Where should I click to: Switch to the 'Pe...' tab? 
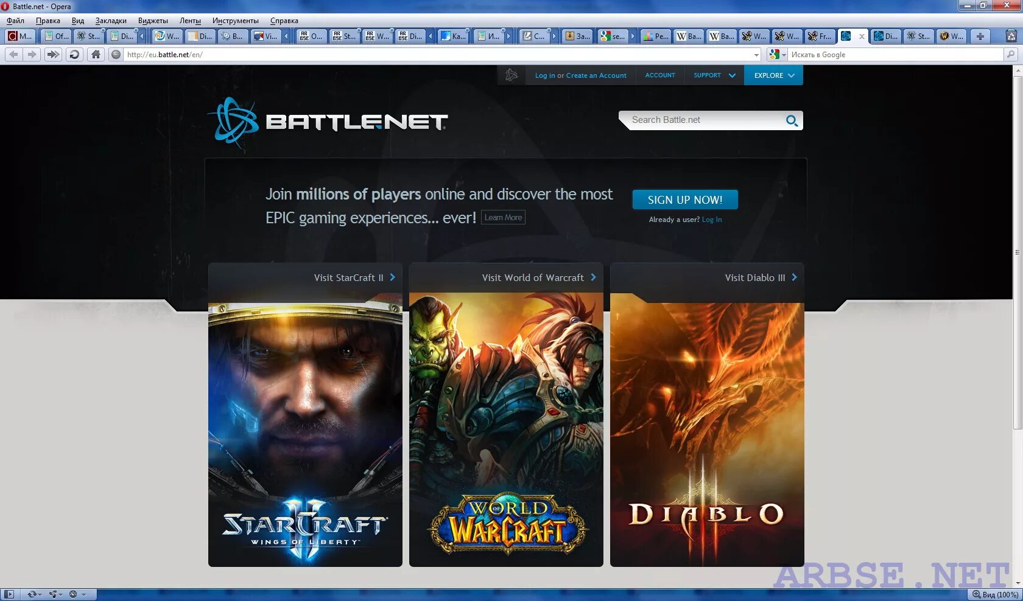[x=655, y=36]
